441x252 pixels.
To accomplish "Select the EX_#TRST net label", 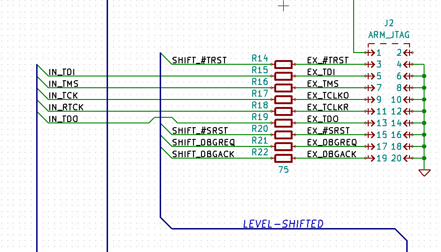I will (x=328, y=61).
